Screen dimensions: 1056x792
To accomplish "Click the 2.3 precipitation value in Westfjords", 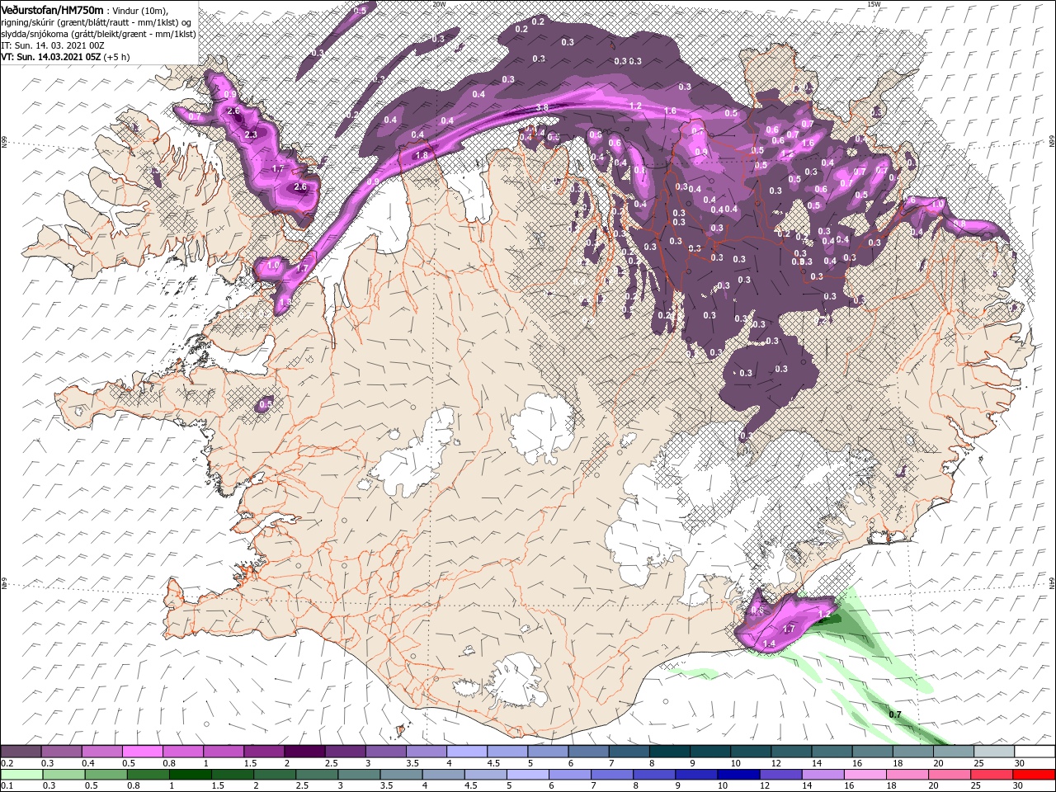I will [x=252, y=134].
